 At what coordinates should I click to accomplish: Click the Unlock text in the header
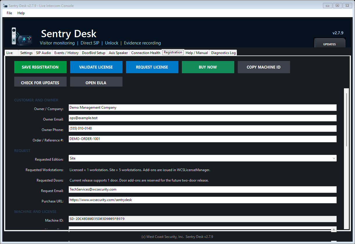(x=112, y=43)
